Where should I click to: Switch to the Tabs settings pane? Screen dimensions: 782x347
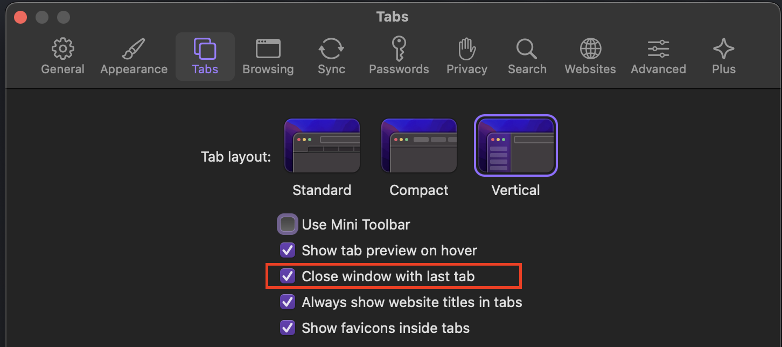[x=205, y=56]
